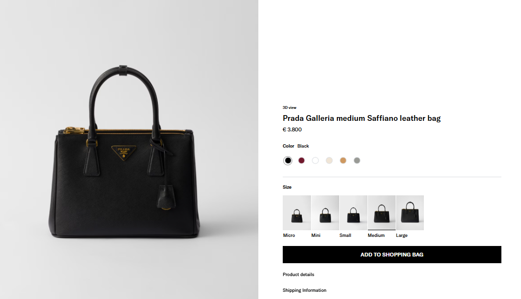The image size is (521, 299).
Task: Choose the Mini size bag thumbnail
Action: (x=325, y=213)
